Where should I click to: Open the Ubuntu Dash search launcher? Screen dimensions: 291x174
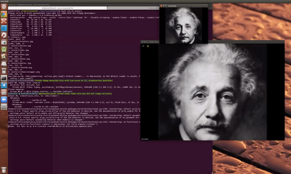pos(4,7)
